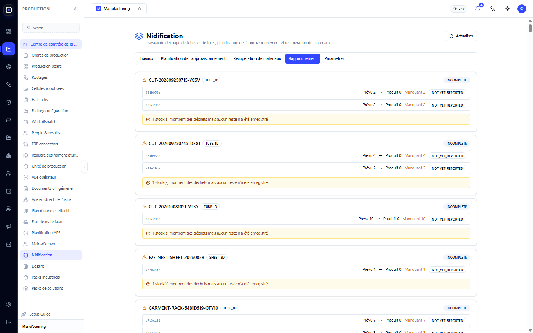
Task: Open the dollar-sign finance icon in the left rail
Action: (9, 67)
